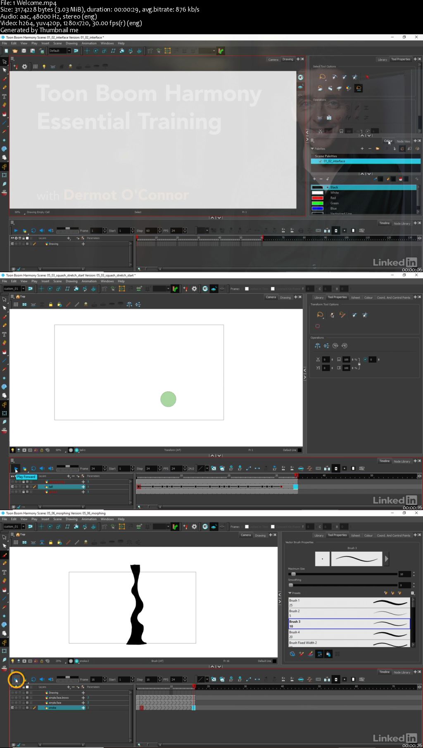The image size is (423, 748).
Task: Switch to Xsheet tab in squash_stretch window
Action: (x=355, y=297)
